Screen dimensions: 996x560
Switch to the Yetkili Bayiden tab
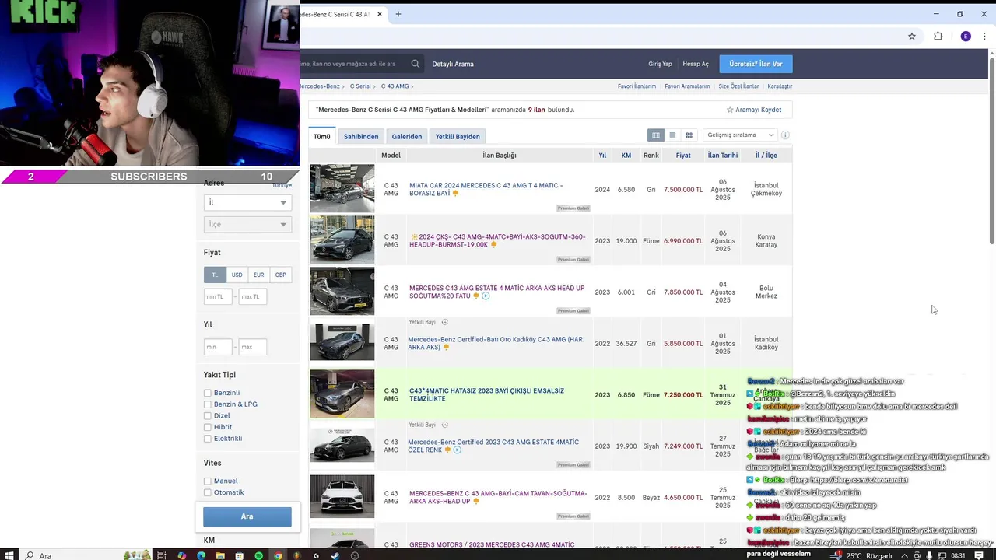coord(458,136)
